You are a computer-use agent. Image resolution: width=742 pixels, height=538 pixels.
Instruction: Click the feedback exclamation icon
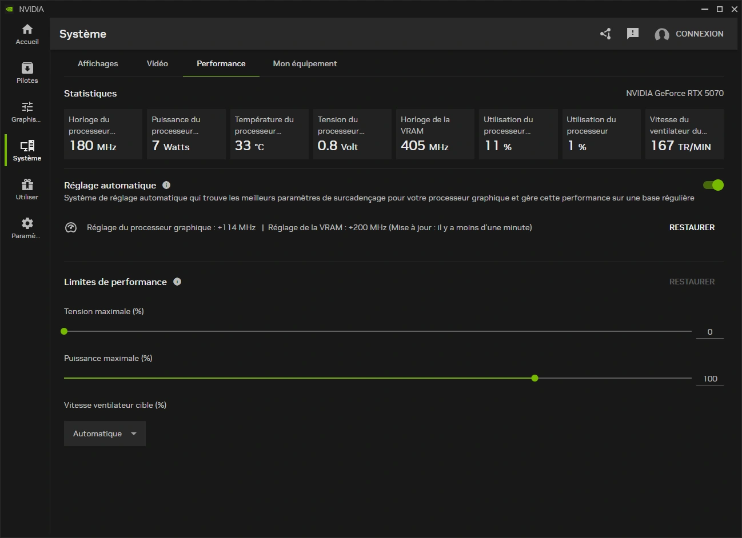633,34
